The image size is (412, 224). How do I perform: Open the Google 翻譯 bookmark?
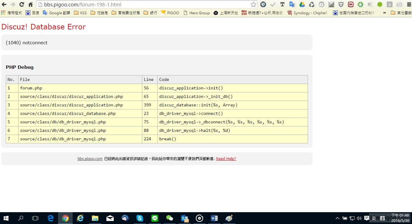(57, 13)
